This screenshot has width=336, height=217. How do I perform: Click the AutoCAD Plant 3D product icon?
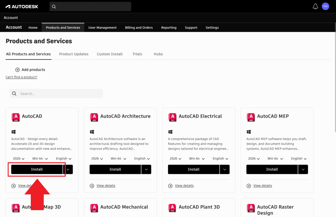click(x=172, y=208)
